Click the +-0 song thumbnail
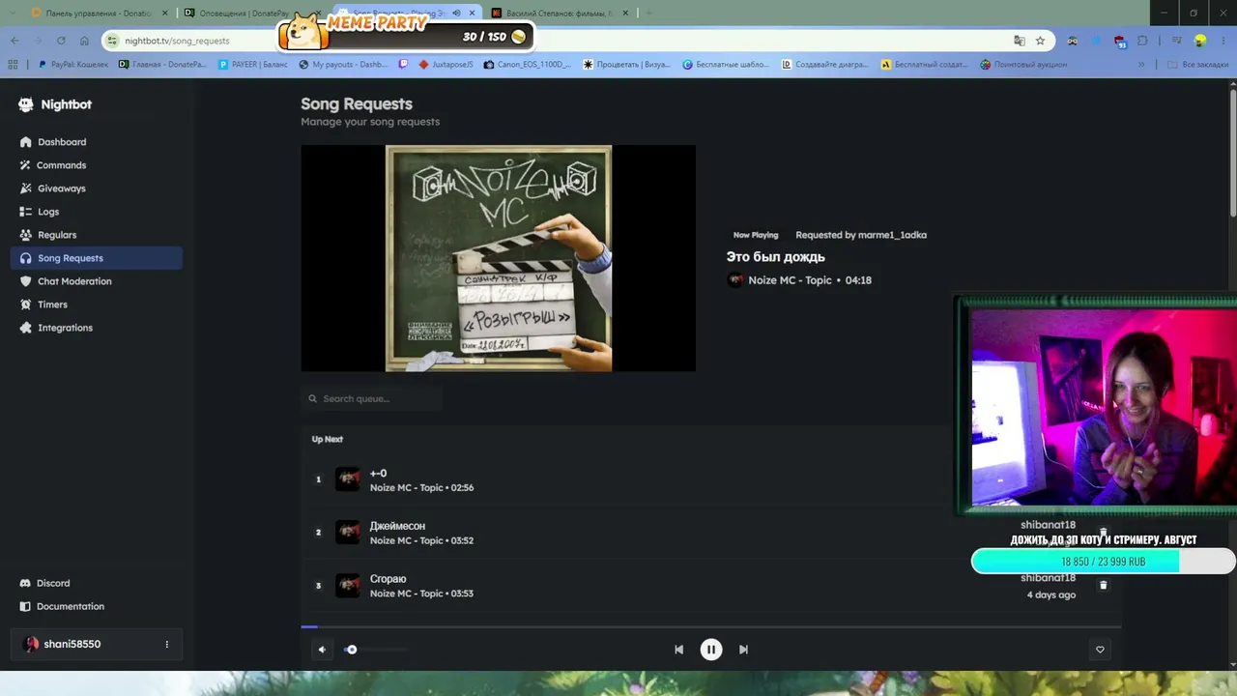The height and width of the screenshot is (696, 1237). tap(348, 479)
